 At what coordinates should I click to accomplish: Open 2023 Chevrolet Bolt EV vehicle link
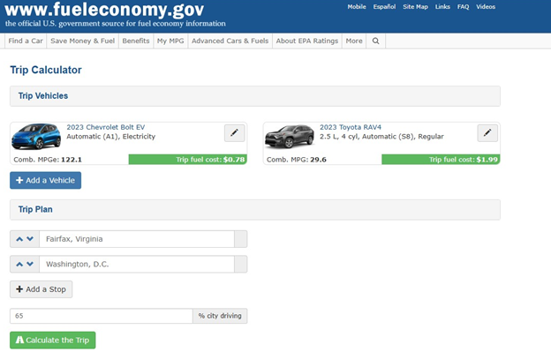pos(105,127)
